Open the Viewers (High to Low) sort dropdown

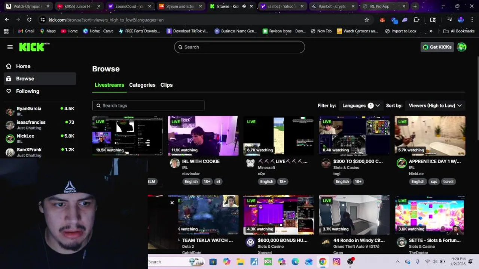(435, 106)
